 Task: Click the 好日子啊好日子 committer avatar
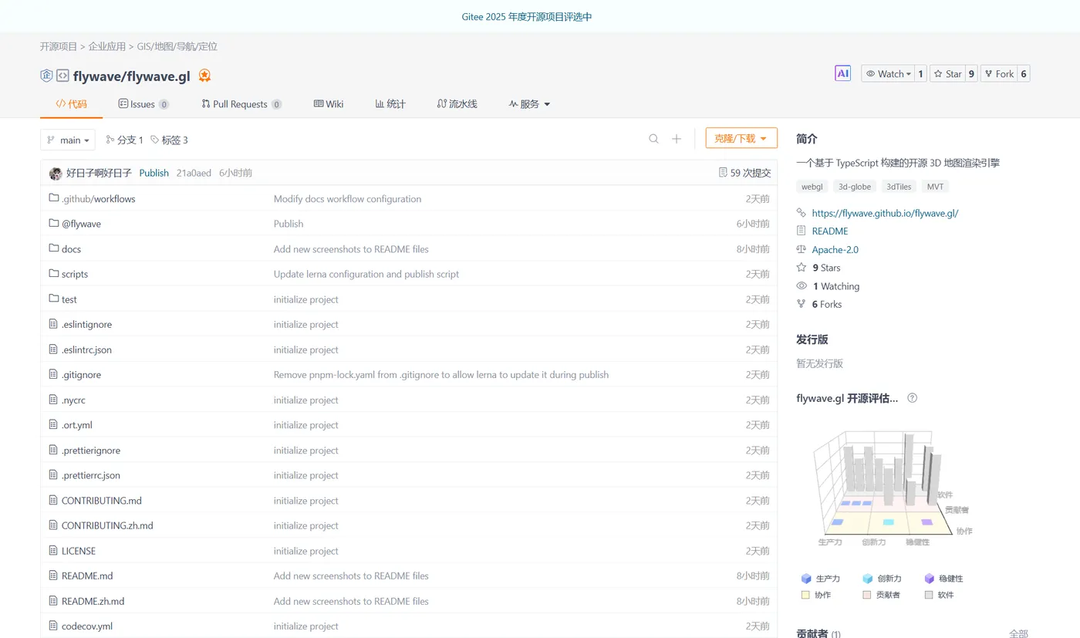tap(56, 174)
